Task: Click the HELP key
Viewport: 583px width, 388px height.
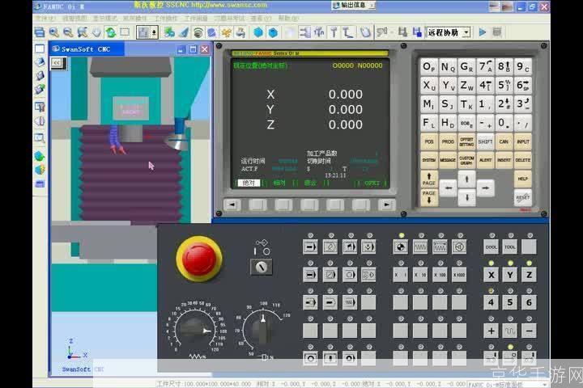Action: 523,179
